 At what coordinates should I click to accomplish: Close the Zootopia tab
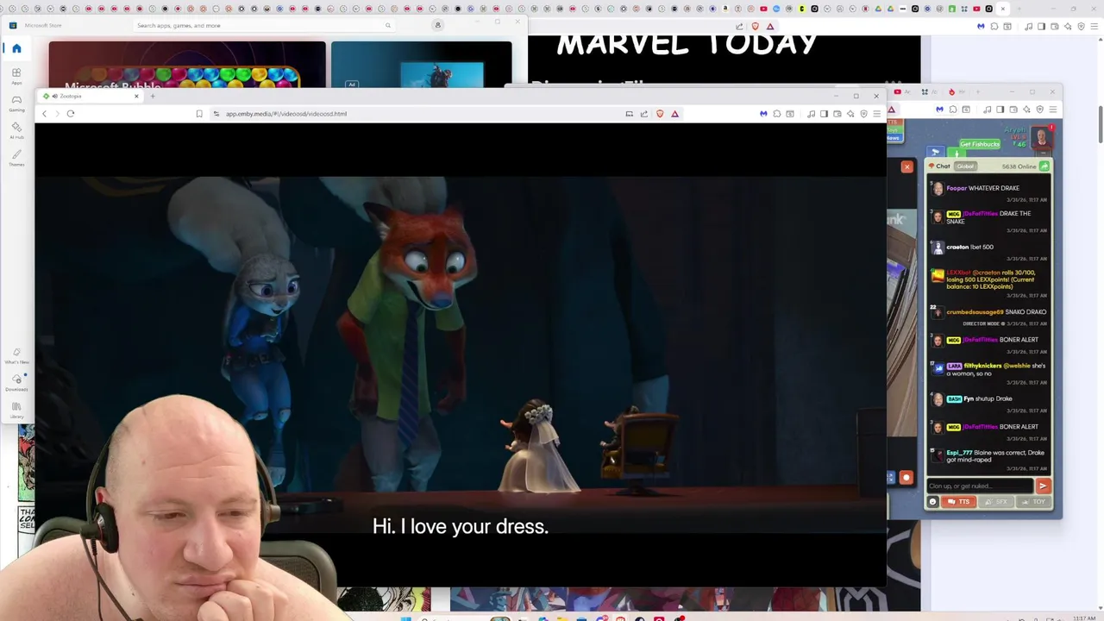(x=136, y=96)
